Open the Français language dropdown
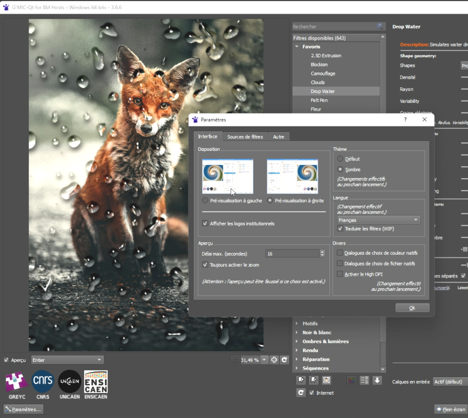The image size is (468, 418). tap(378, 219)
